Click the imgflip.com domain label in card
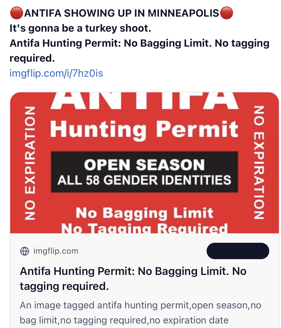This screenshot has width=281, height=328. pyautogui.click(x=56, y=251)
